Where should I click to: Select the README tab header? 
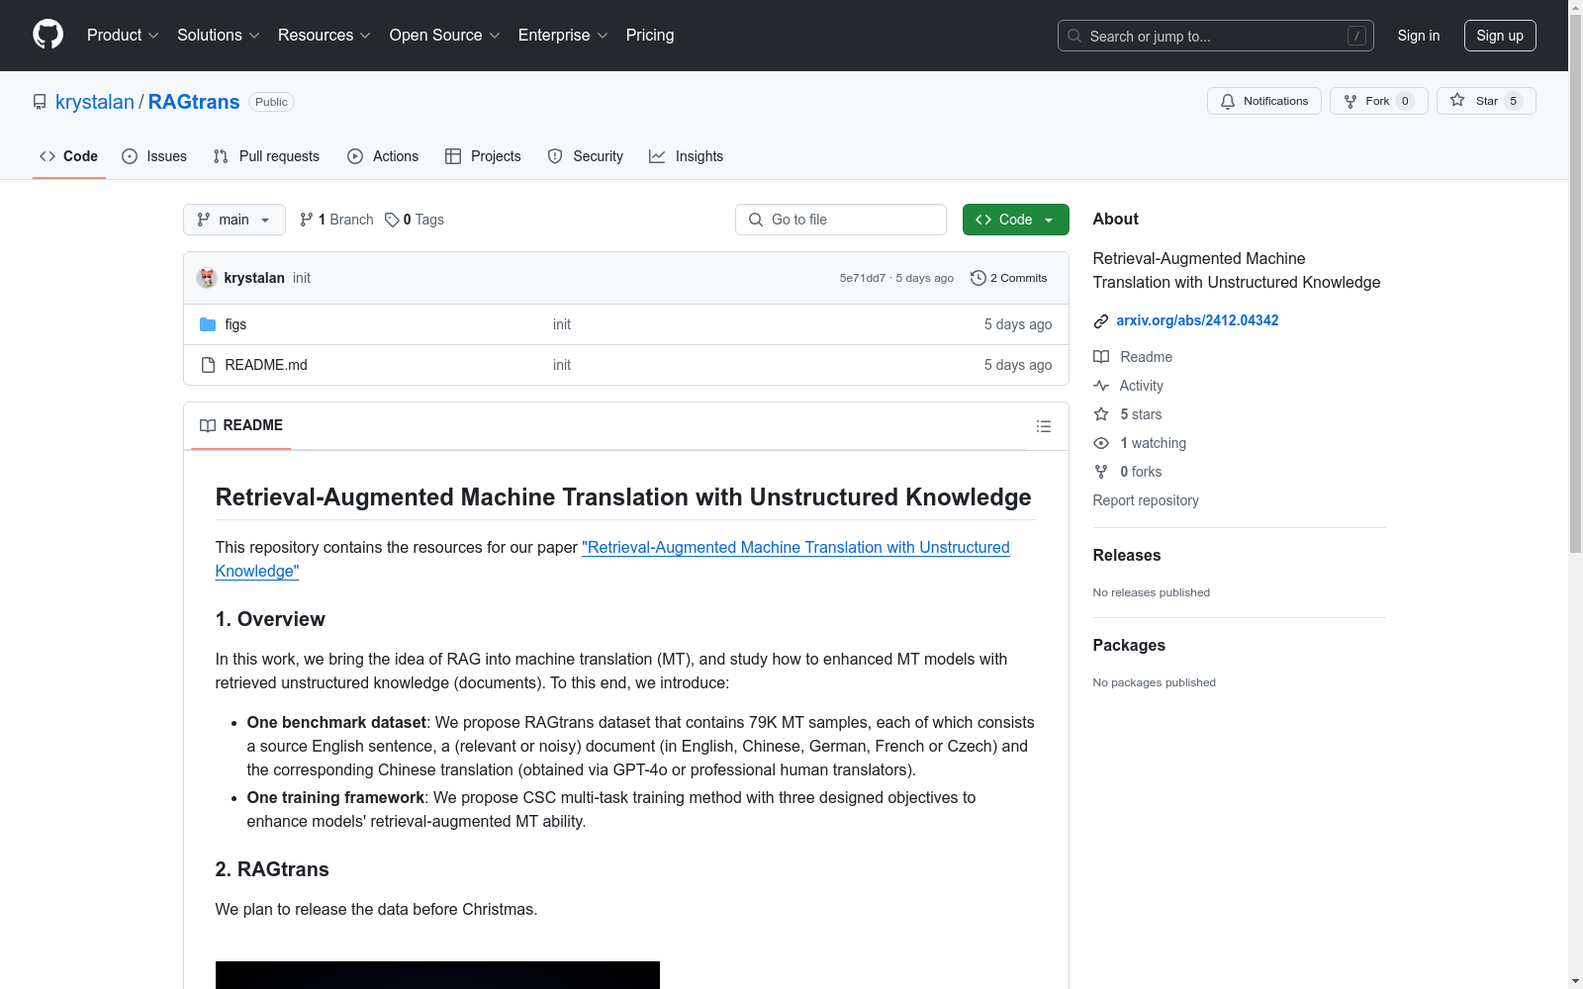click(241, 425)
